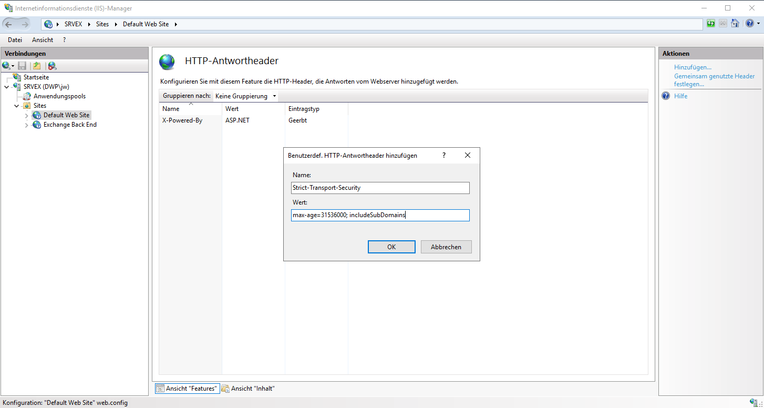Click the blue help icon near Hilfe

666,96
